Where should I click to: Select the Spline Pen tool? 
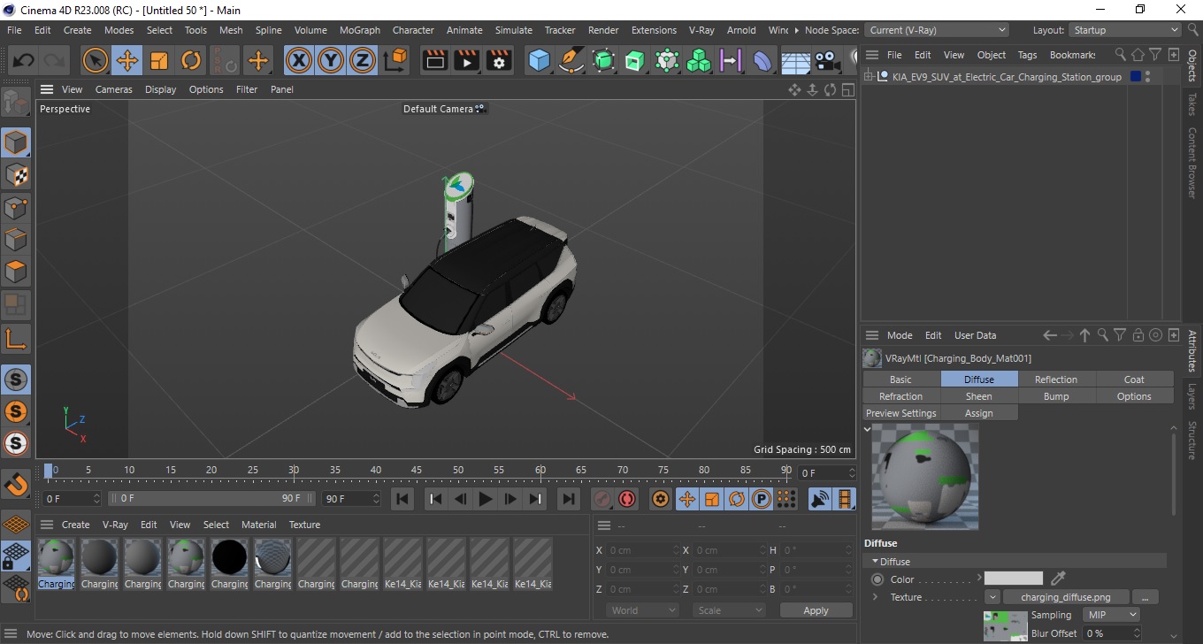click(x=571, y=60)
